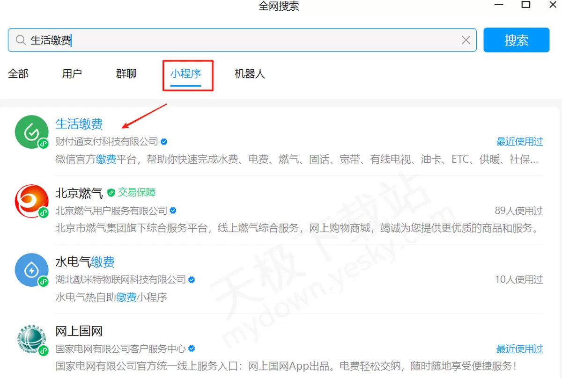The width and height of the screenshot is (562, 378).
Task: Click description starting 国家电网有限公司官方统一
Action: (x=286, y=366)
